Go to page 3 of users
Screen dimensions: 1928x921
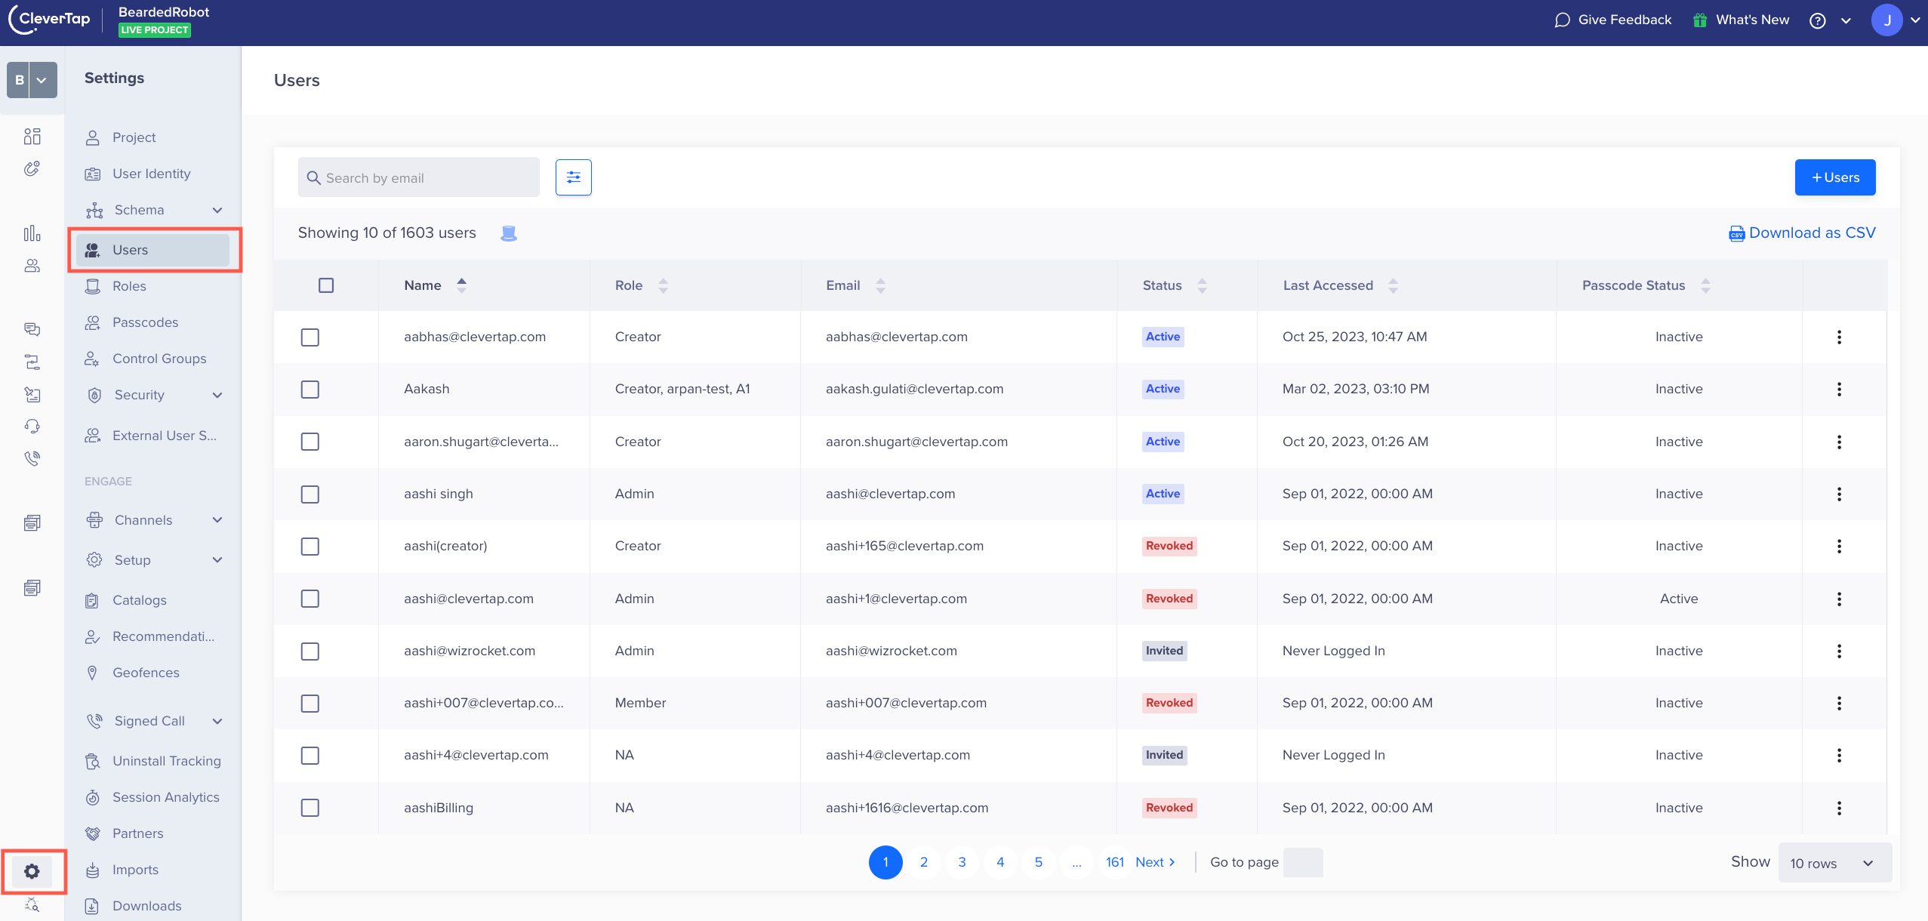[962, 862]
